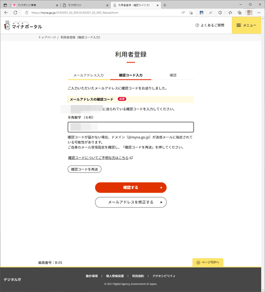Viewport: 265px width, 292px height.
Task: Reload the page with refresh icon
Action: click(15, 13)
